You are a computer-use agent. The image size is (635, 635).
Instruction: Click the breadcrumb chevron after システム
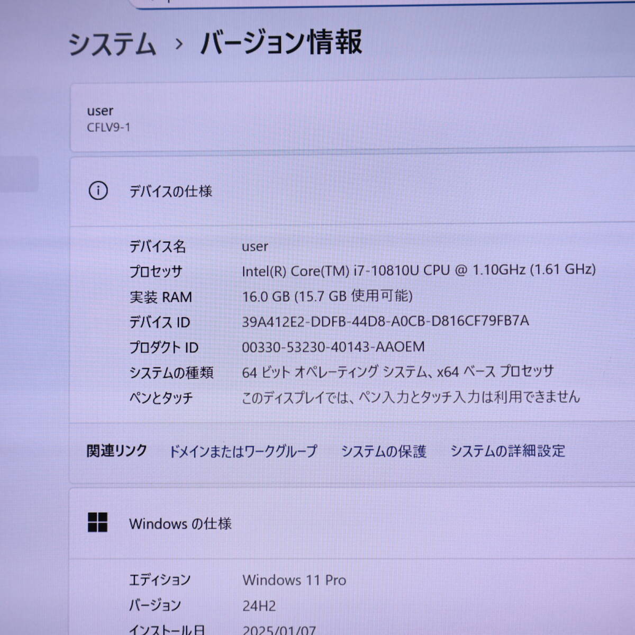[179, 44]
